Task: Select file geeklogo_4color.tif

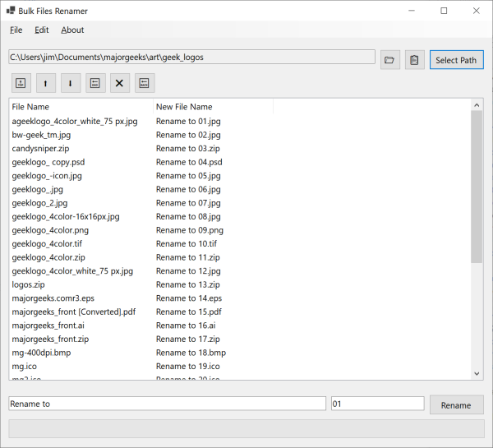Action: tap(47, 244)
